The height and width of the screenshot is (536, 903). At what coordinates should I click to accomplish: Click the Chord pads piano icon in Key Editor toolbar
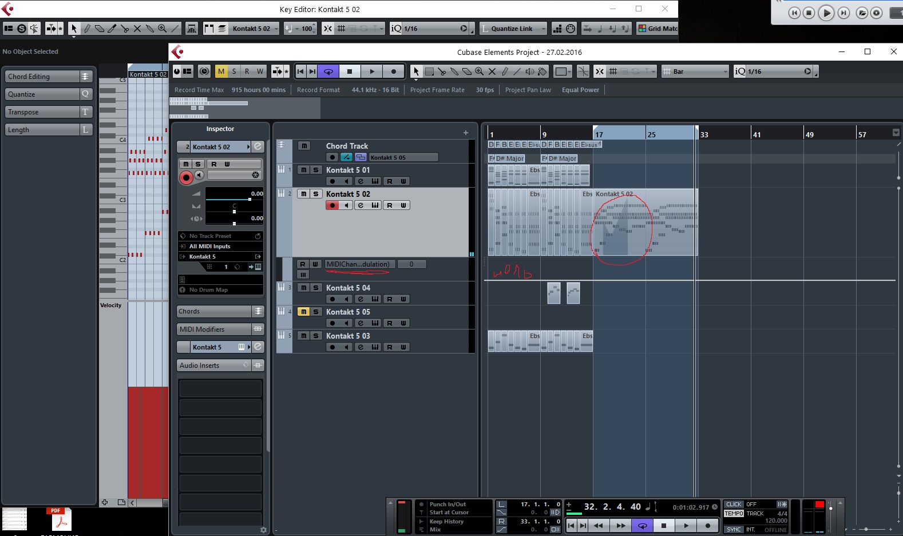[x=192, y=29]
